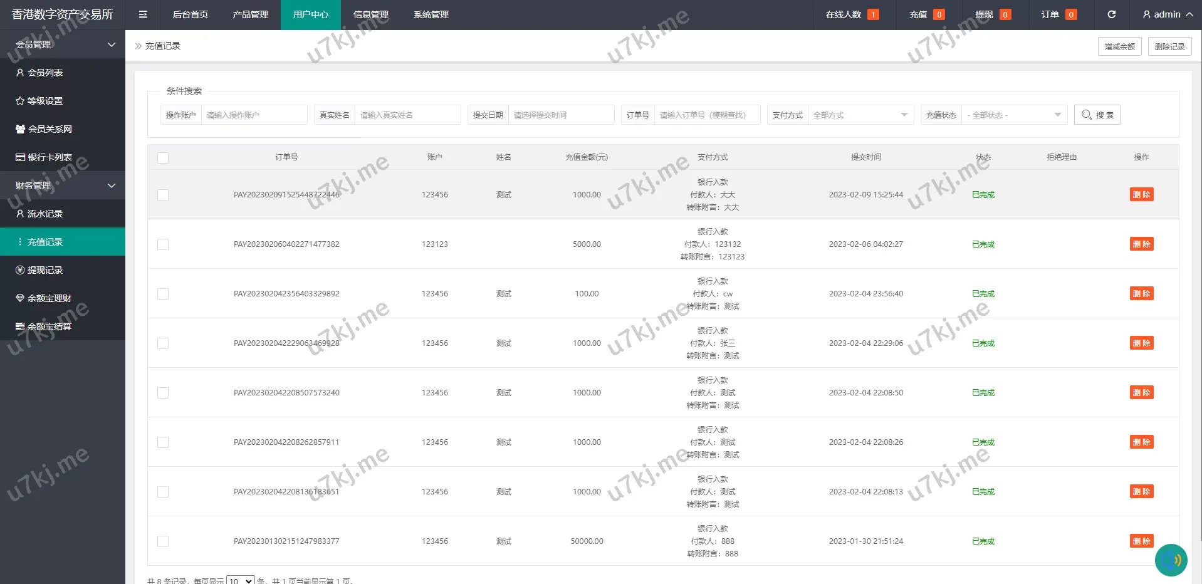The height and width of the screenshot is (584, 1202).
Task: Open 余额宝理财 diamond icon item
Action: [x=20, y=298]
